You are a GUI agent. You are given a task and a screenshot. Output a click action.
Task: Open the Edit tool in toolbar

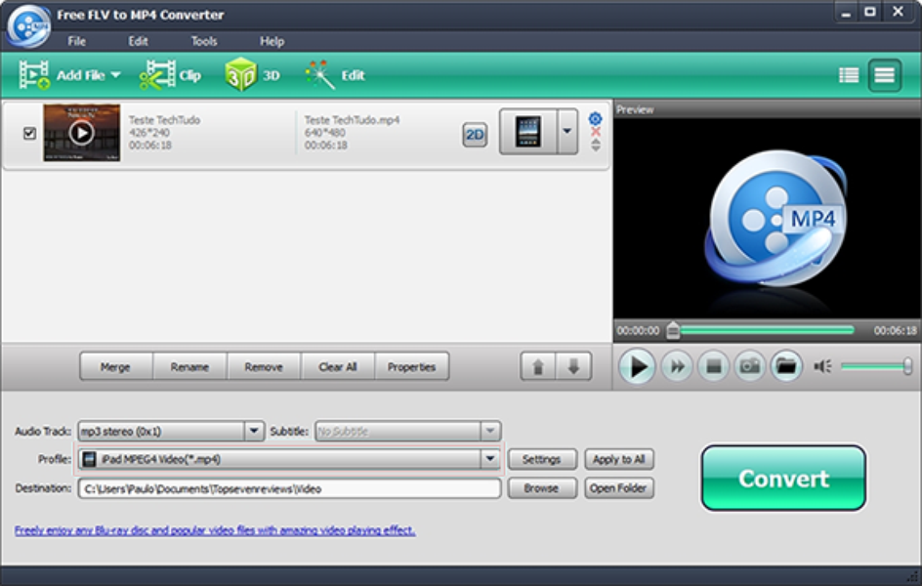[337, 74]
